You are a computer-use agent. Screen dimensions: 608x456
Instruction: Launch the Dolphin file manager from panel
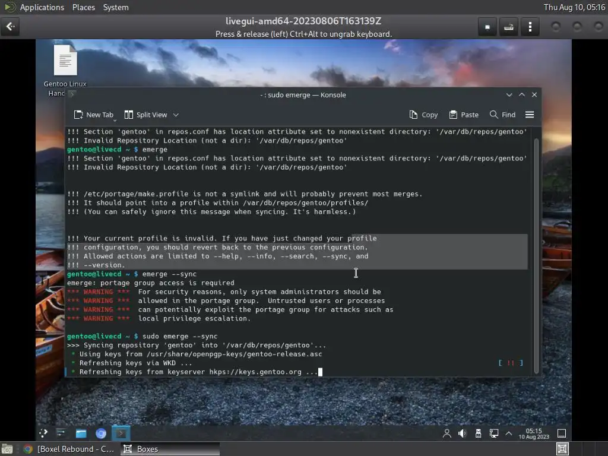(x=81, y=433)
